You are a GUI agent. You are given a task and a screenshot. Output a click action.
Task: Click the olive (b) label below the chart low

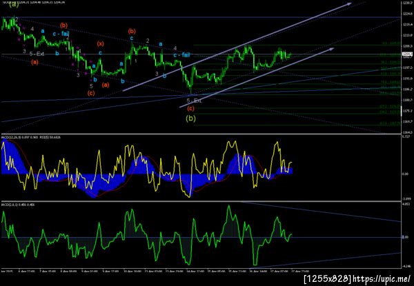point(190,119)
